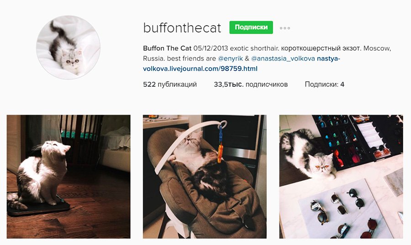Viewport: 411px width, 245px height.
Task: Open the @enyrik profile mention
Action: 230,59
